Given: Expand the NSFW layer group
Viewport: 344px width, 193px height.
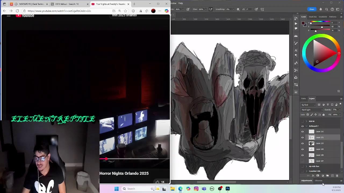Looking at the screenshot, I should 306,121.
